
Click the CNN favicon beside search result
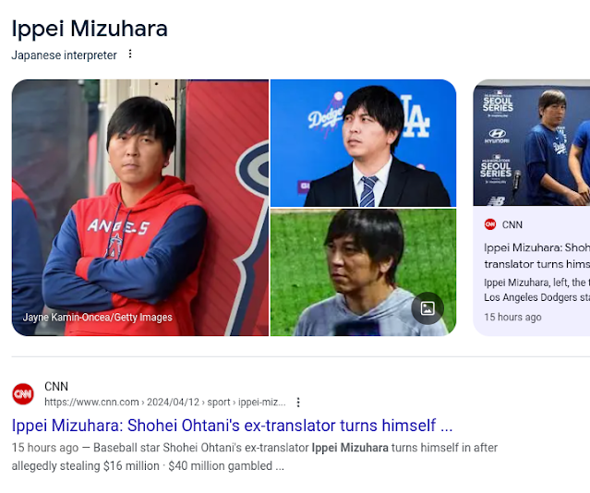pos(23,394)
